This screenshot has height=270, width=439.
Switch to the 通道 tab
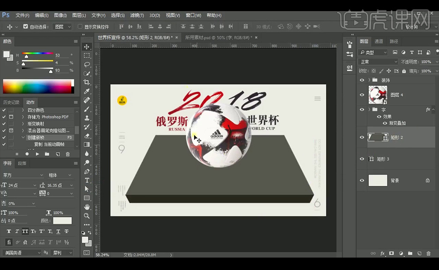pyautogui.click(x=379, y=41)
